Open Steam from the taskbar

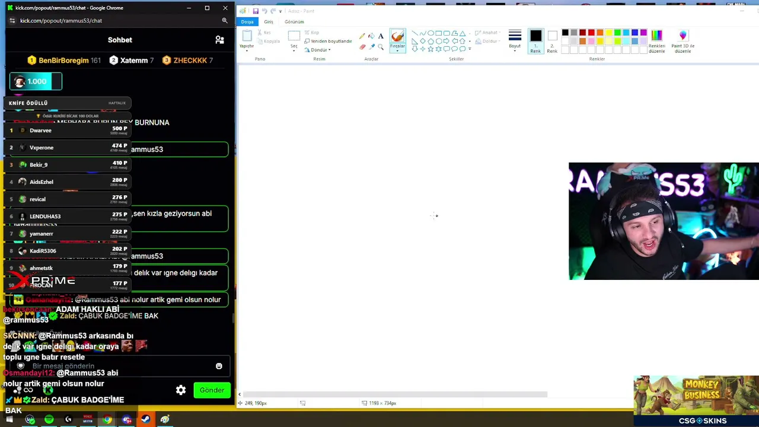[145, 419]
